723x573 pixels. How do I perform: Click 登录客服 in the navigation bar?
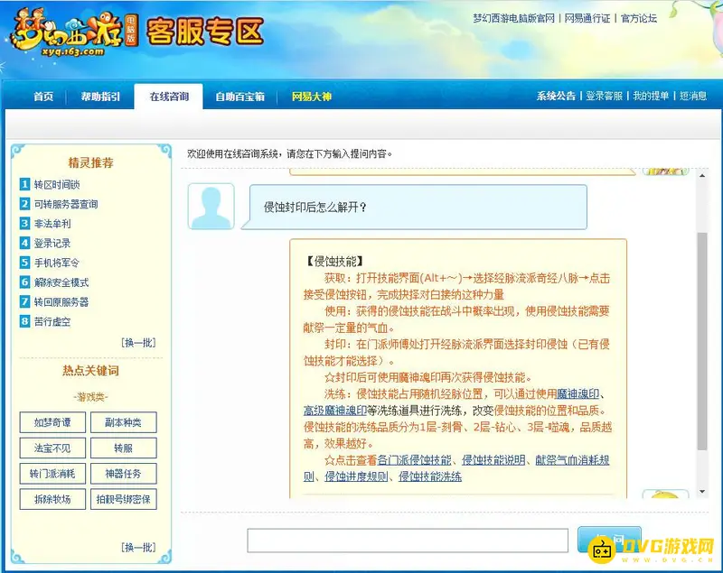604,96
